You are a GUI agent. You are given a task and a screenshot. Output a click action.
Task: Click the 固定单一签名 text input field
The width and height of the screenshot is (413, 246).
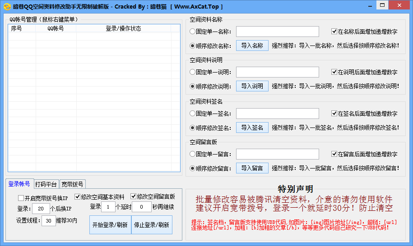pyautogui.click(x=277, y=114)
